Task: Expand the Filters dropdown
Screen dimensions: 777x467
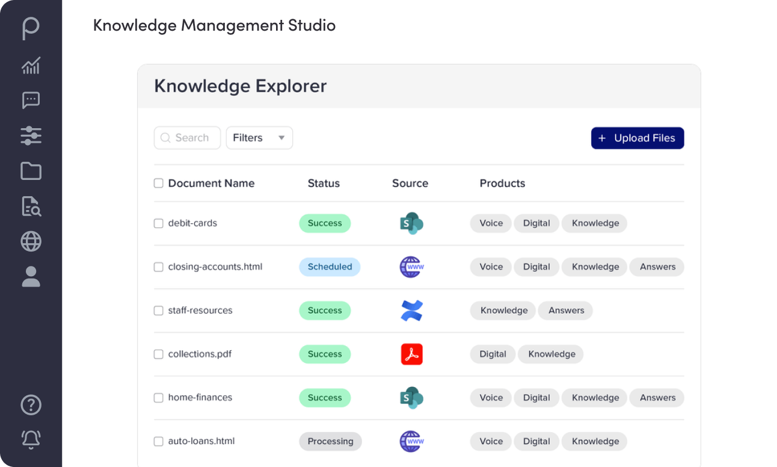Action: (259, 138)
